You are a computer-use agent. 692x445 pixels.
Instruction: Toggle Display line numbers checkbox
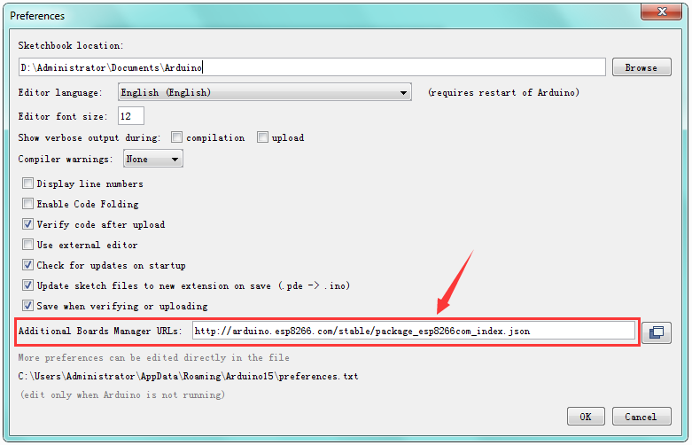[28, 184]
